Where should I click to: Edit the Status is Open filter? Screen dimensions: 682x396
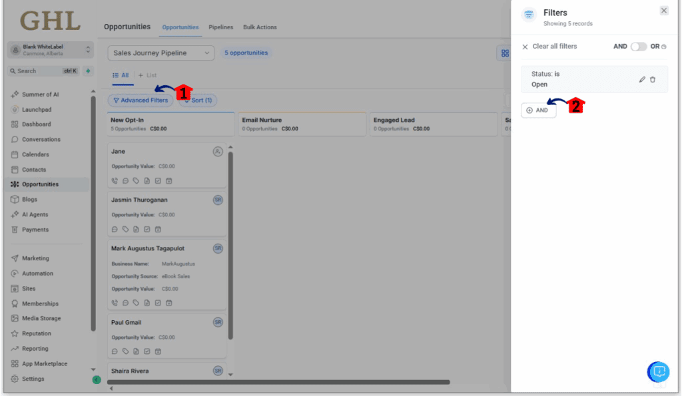[642, 80]
